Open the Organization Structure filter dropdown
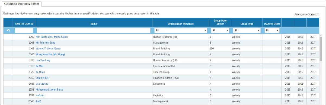The height and width of the screenshot is (105, 326). [181, 30]
